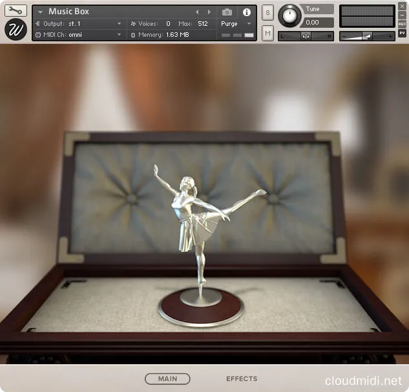Toggle the Solo (S) button

click(267, 13)
